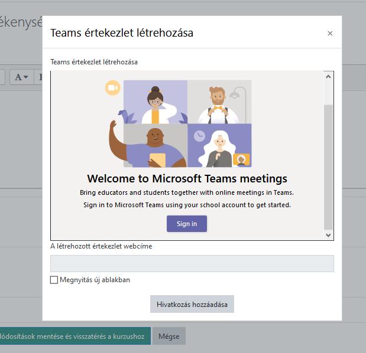This screenshot has width=366, height=353.
Task: Click the small 'Teams értekezlet létrehozása' field label
Action: tap(94, 62)
